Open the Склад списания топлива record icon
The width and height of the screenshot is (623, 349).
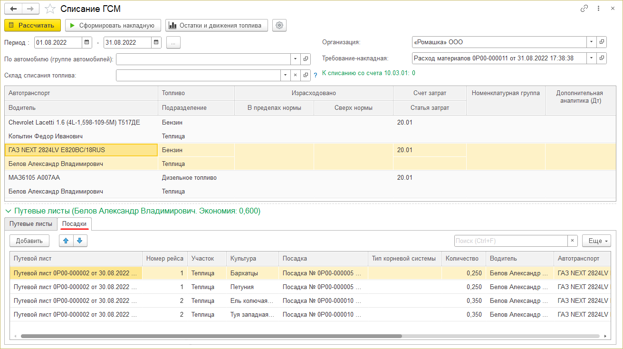point(306,75)
